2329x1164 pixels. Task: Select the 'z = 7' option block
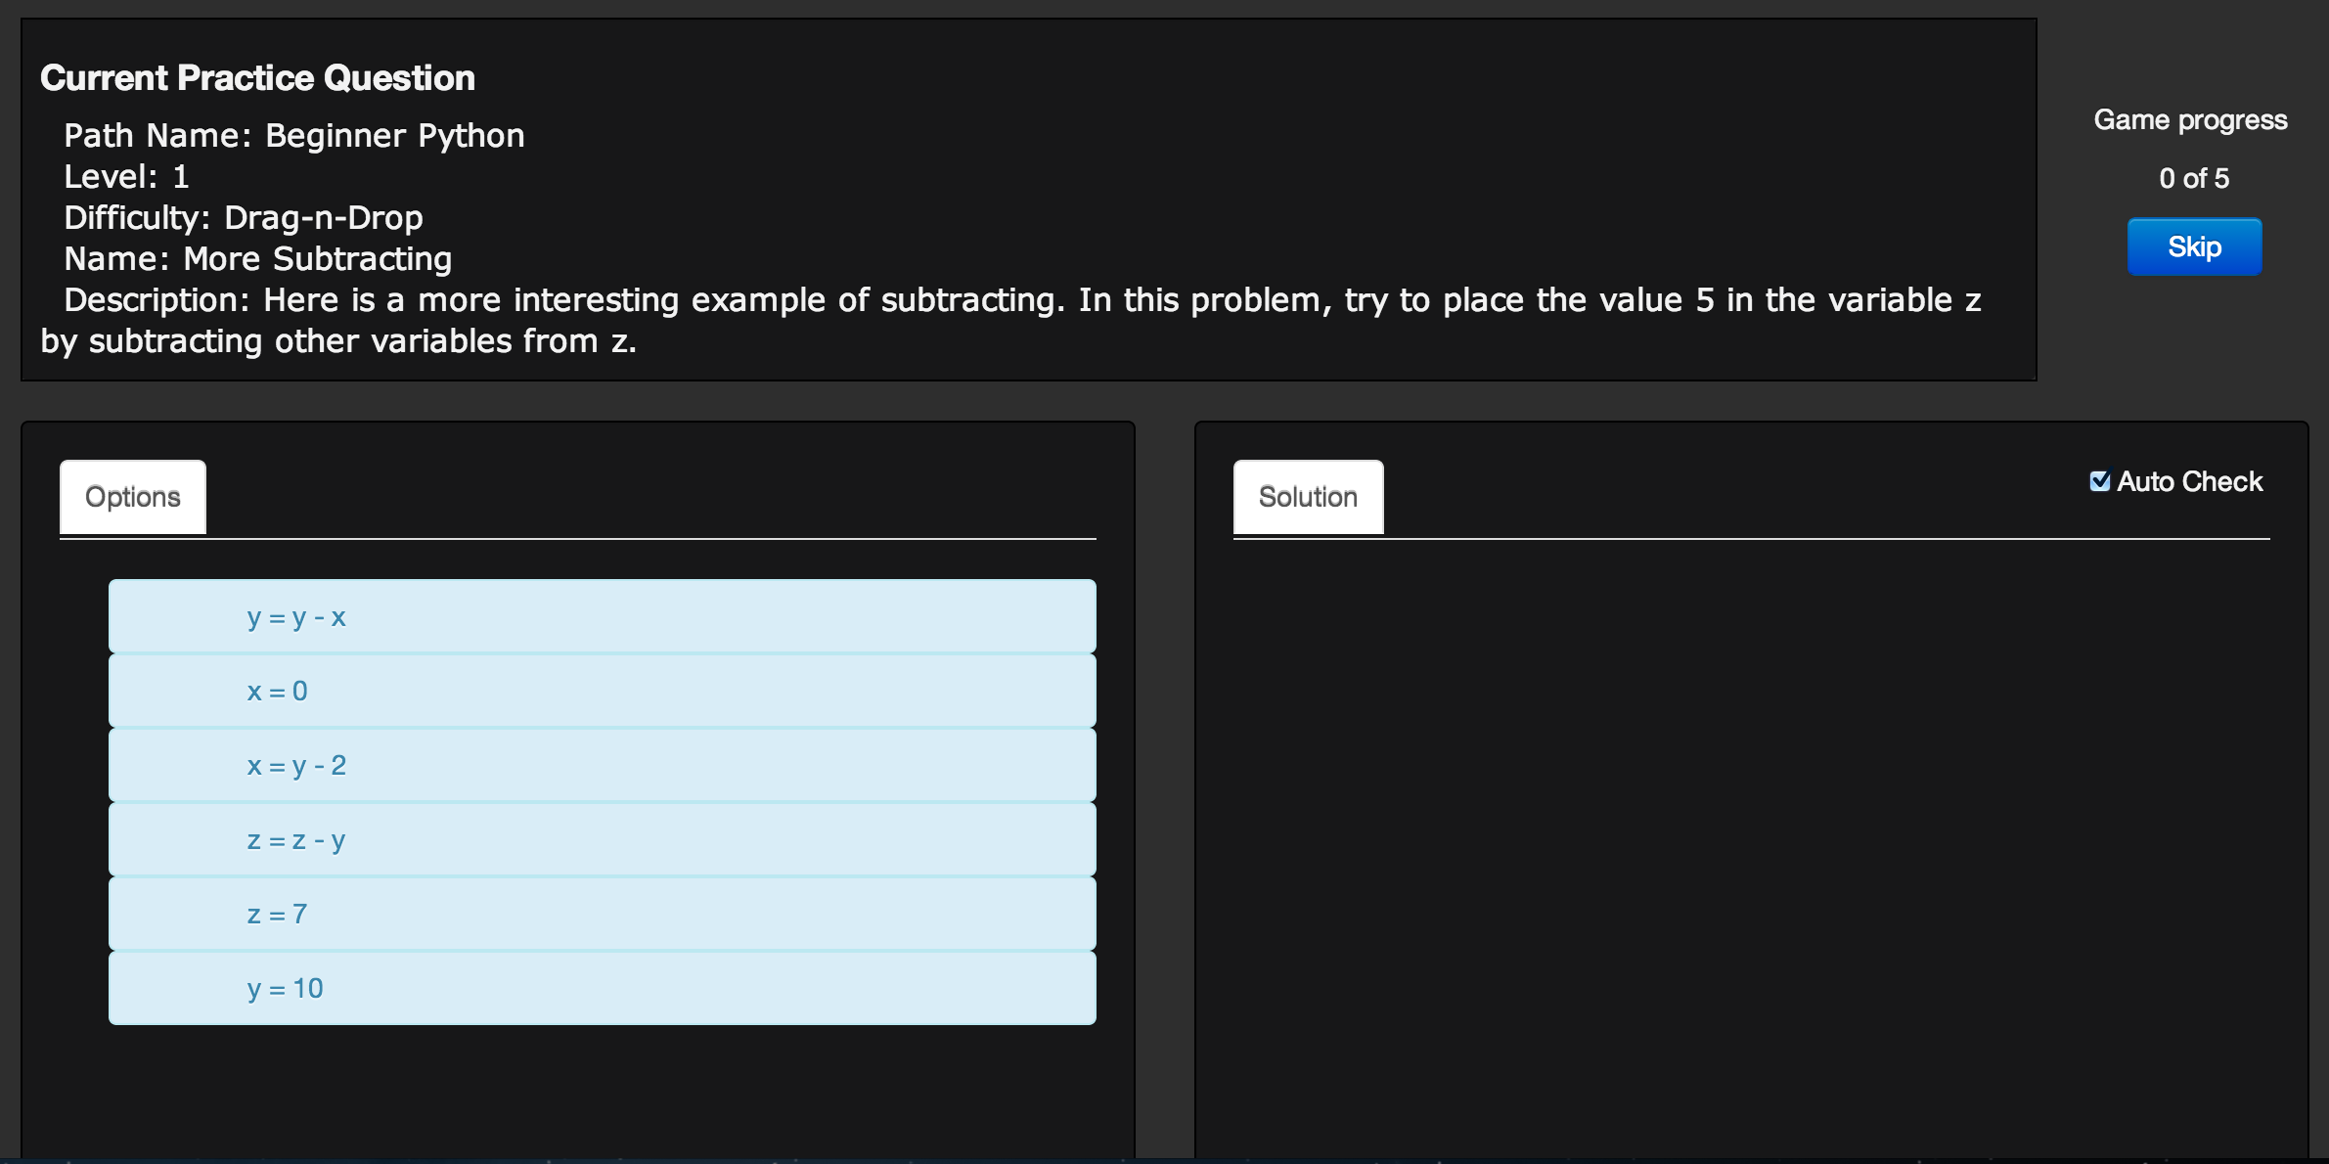click(602, 915)
